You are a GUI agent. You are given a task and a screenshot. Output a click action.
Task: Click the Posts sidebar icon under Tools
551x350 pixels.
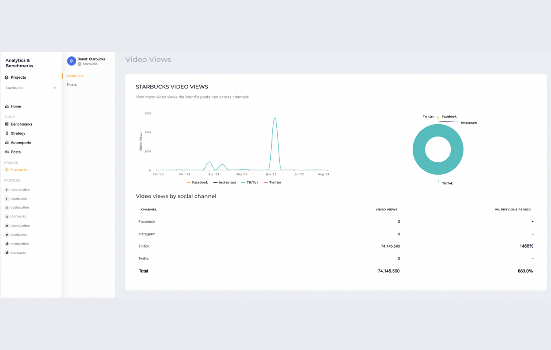[x=7, y=152]
